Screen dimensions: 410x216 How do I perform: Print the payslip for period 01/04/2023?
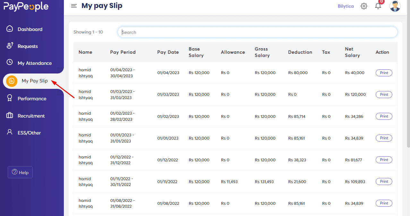click(384, 73)
